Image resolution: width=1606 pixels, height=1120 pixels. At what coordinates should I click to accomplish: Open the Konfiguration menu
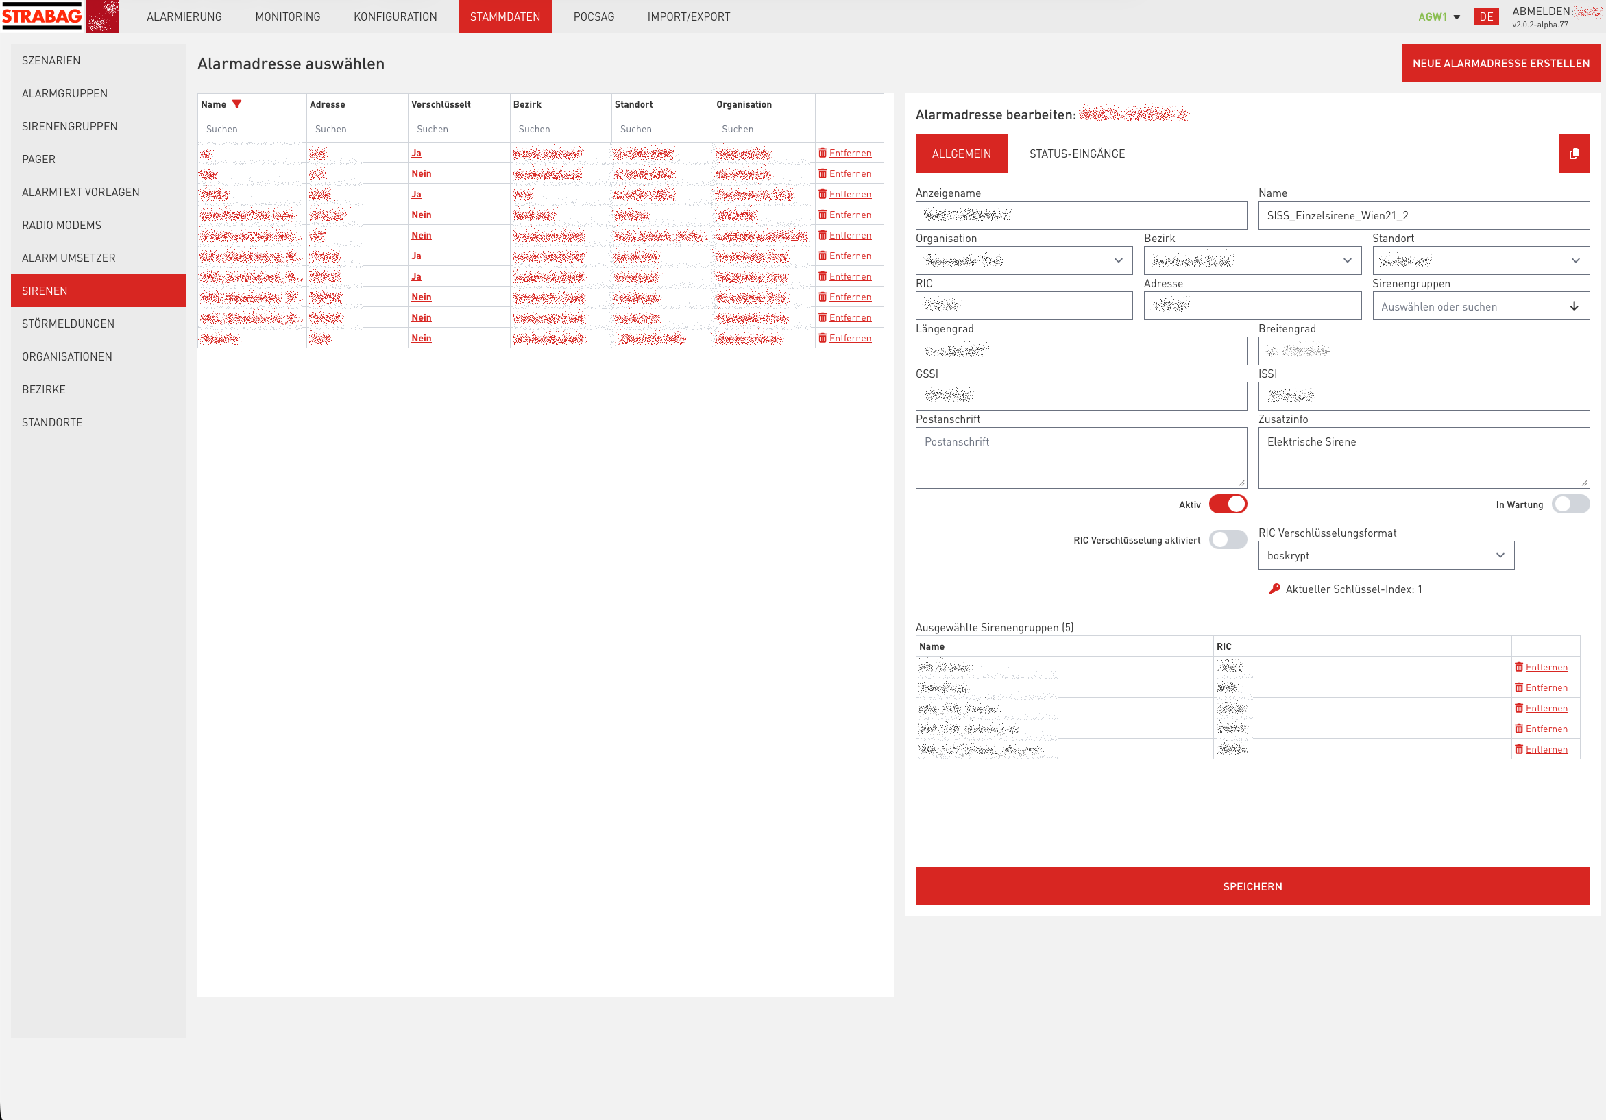(x=395, y=16)
